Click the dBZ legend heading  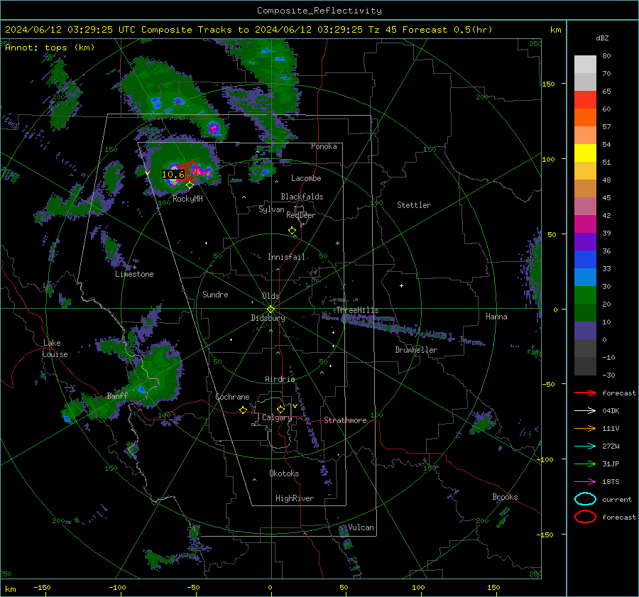[602, 38]
